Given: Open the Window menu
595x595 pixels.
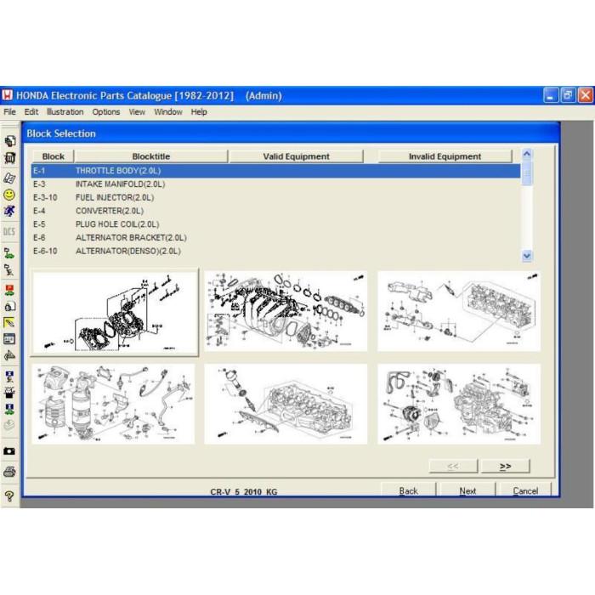Looking at the screenshot, I should (x=168, y=112).
